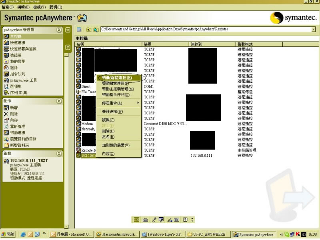The width and height of the screenshot is (320, 240).
Task: Open the 說明(H) menu
Action: [56, 7]
